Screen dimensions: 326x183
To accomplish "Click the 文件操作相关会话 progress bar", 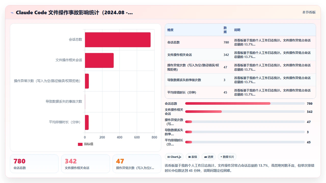I will point(245,112).
